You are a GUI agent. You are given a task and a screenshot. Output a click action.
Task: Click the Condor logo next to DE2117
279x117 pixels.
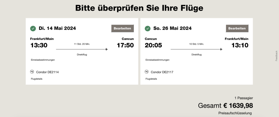tap(147, 72)
